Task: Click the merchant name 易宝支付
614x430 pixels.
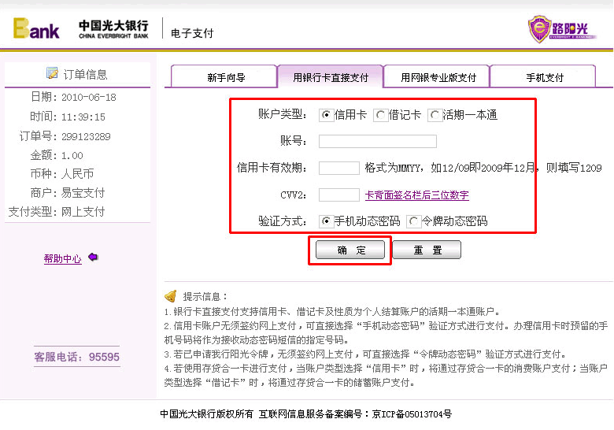Action: pyautogui.click(x=83, y=193)
